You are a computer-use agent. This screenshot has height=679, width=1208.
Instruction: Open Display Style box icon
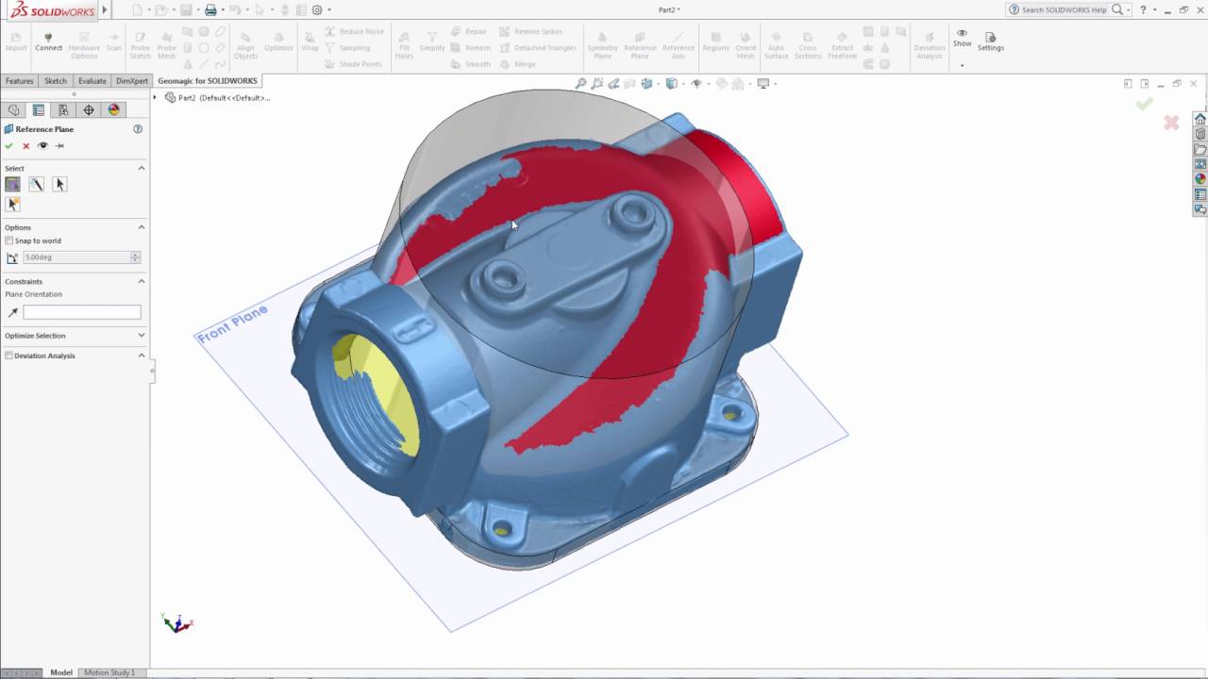[671, 84]
